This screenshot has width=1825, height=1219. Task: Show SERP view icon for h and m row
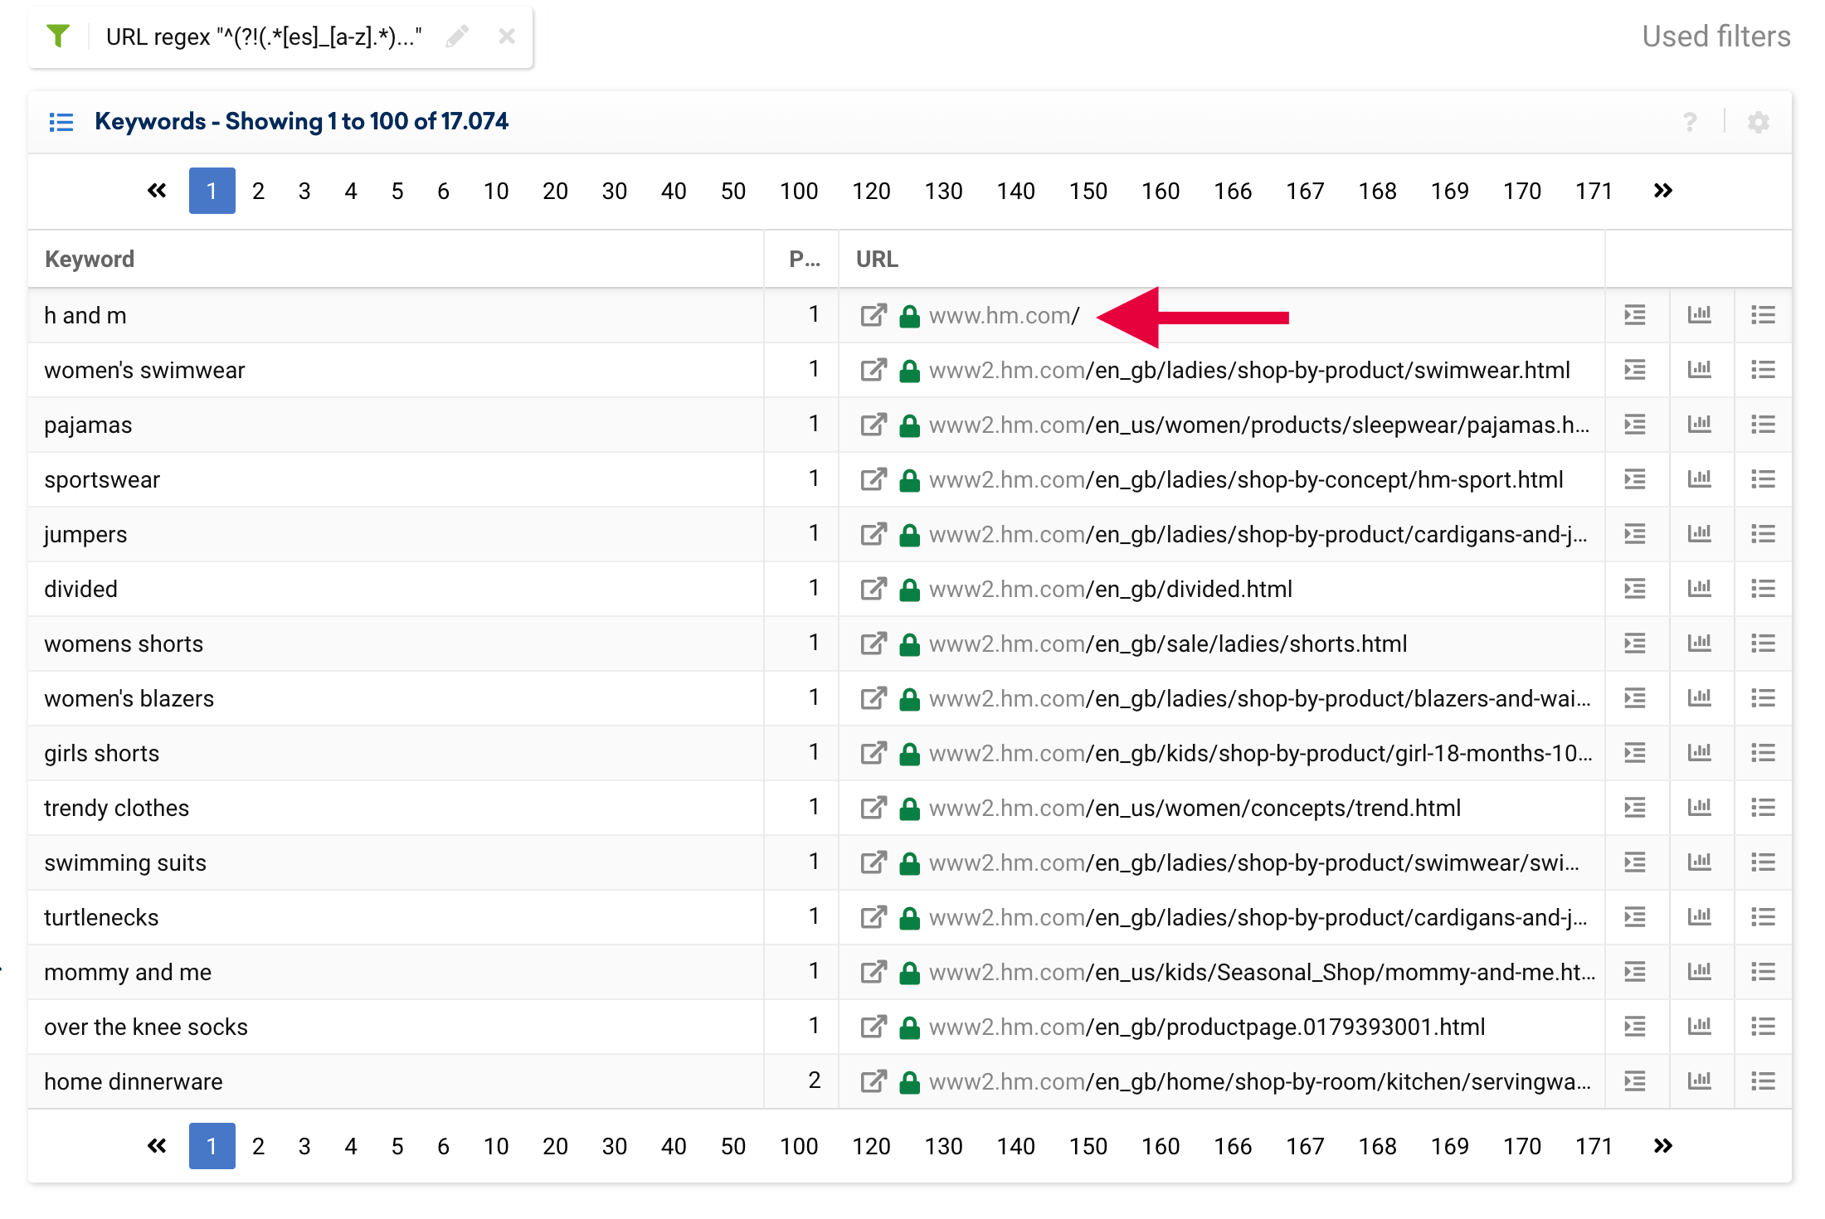tap(1635, 315)
